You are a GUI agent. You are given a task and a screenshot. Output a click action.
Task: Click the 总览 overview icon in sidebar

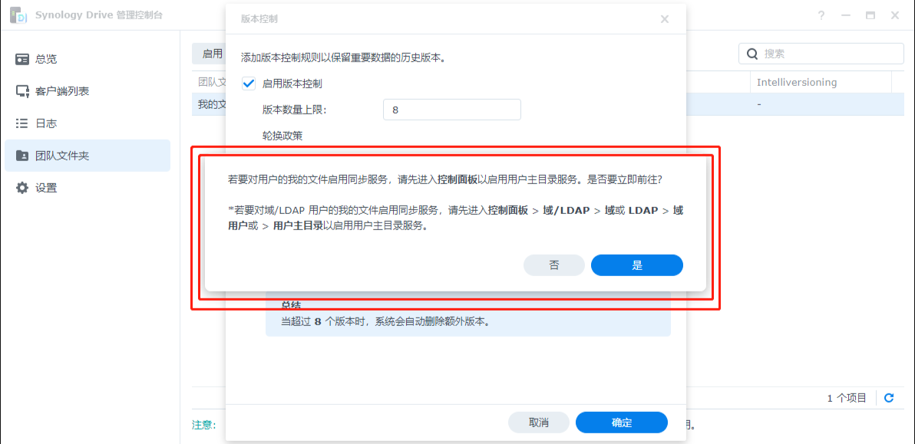tap(22, 59)
